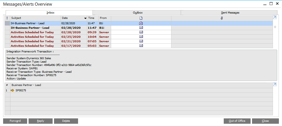Image resolution: width=282 pixels, height=126 pixels.
Task: Click the priority exclamation column header
Action: click(7, 18)
